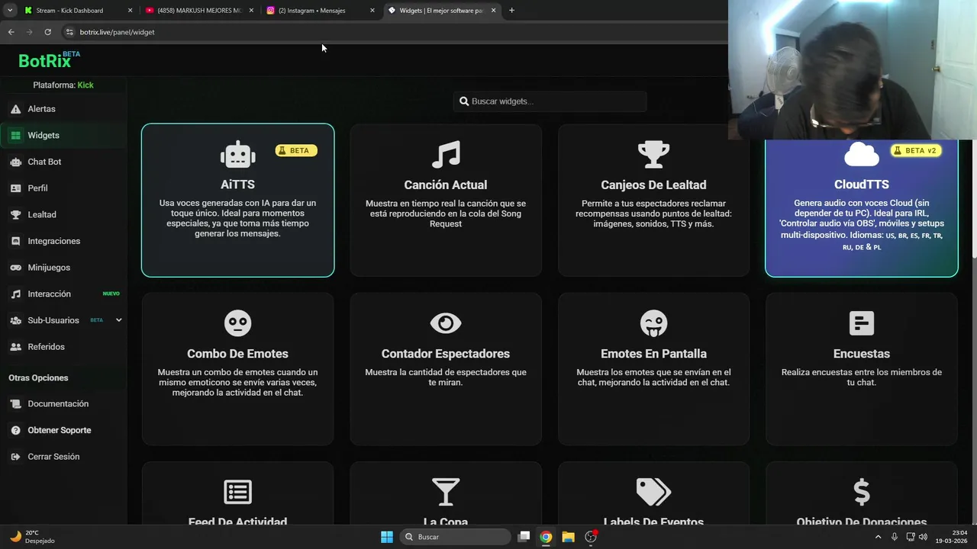Click the Canción Actual music note icon
Image resolution: width=977 pixels, height=549 pixels.
coord(446,155)
